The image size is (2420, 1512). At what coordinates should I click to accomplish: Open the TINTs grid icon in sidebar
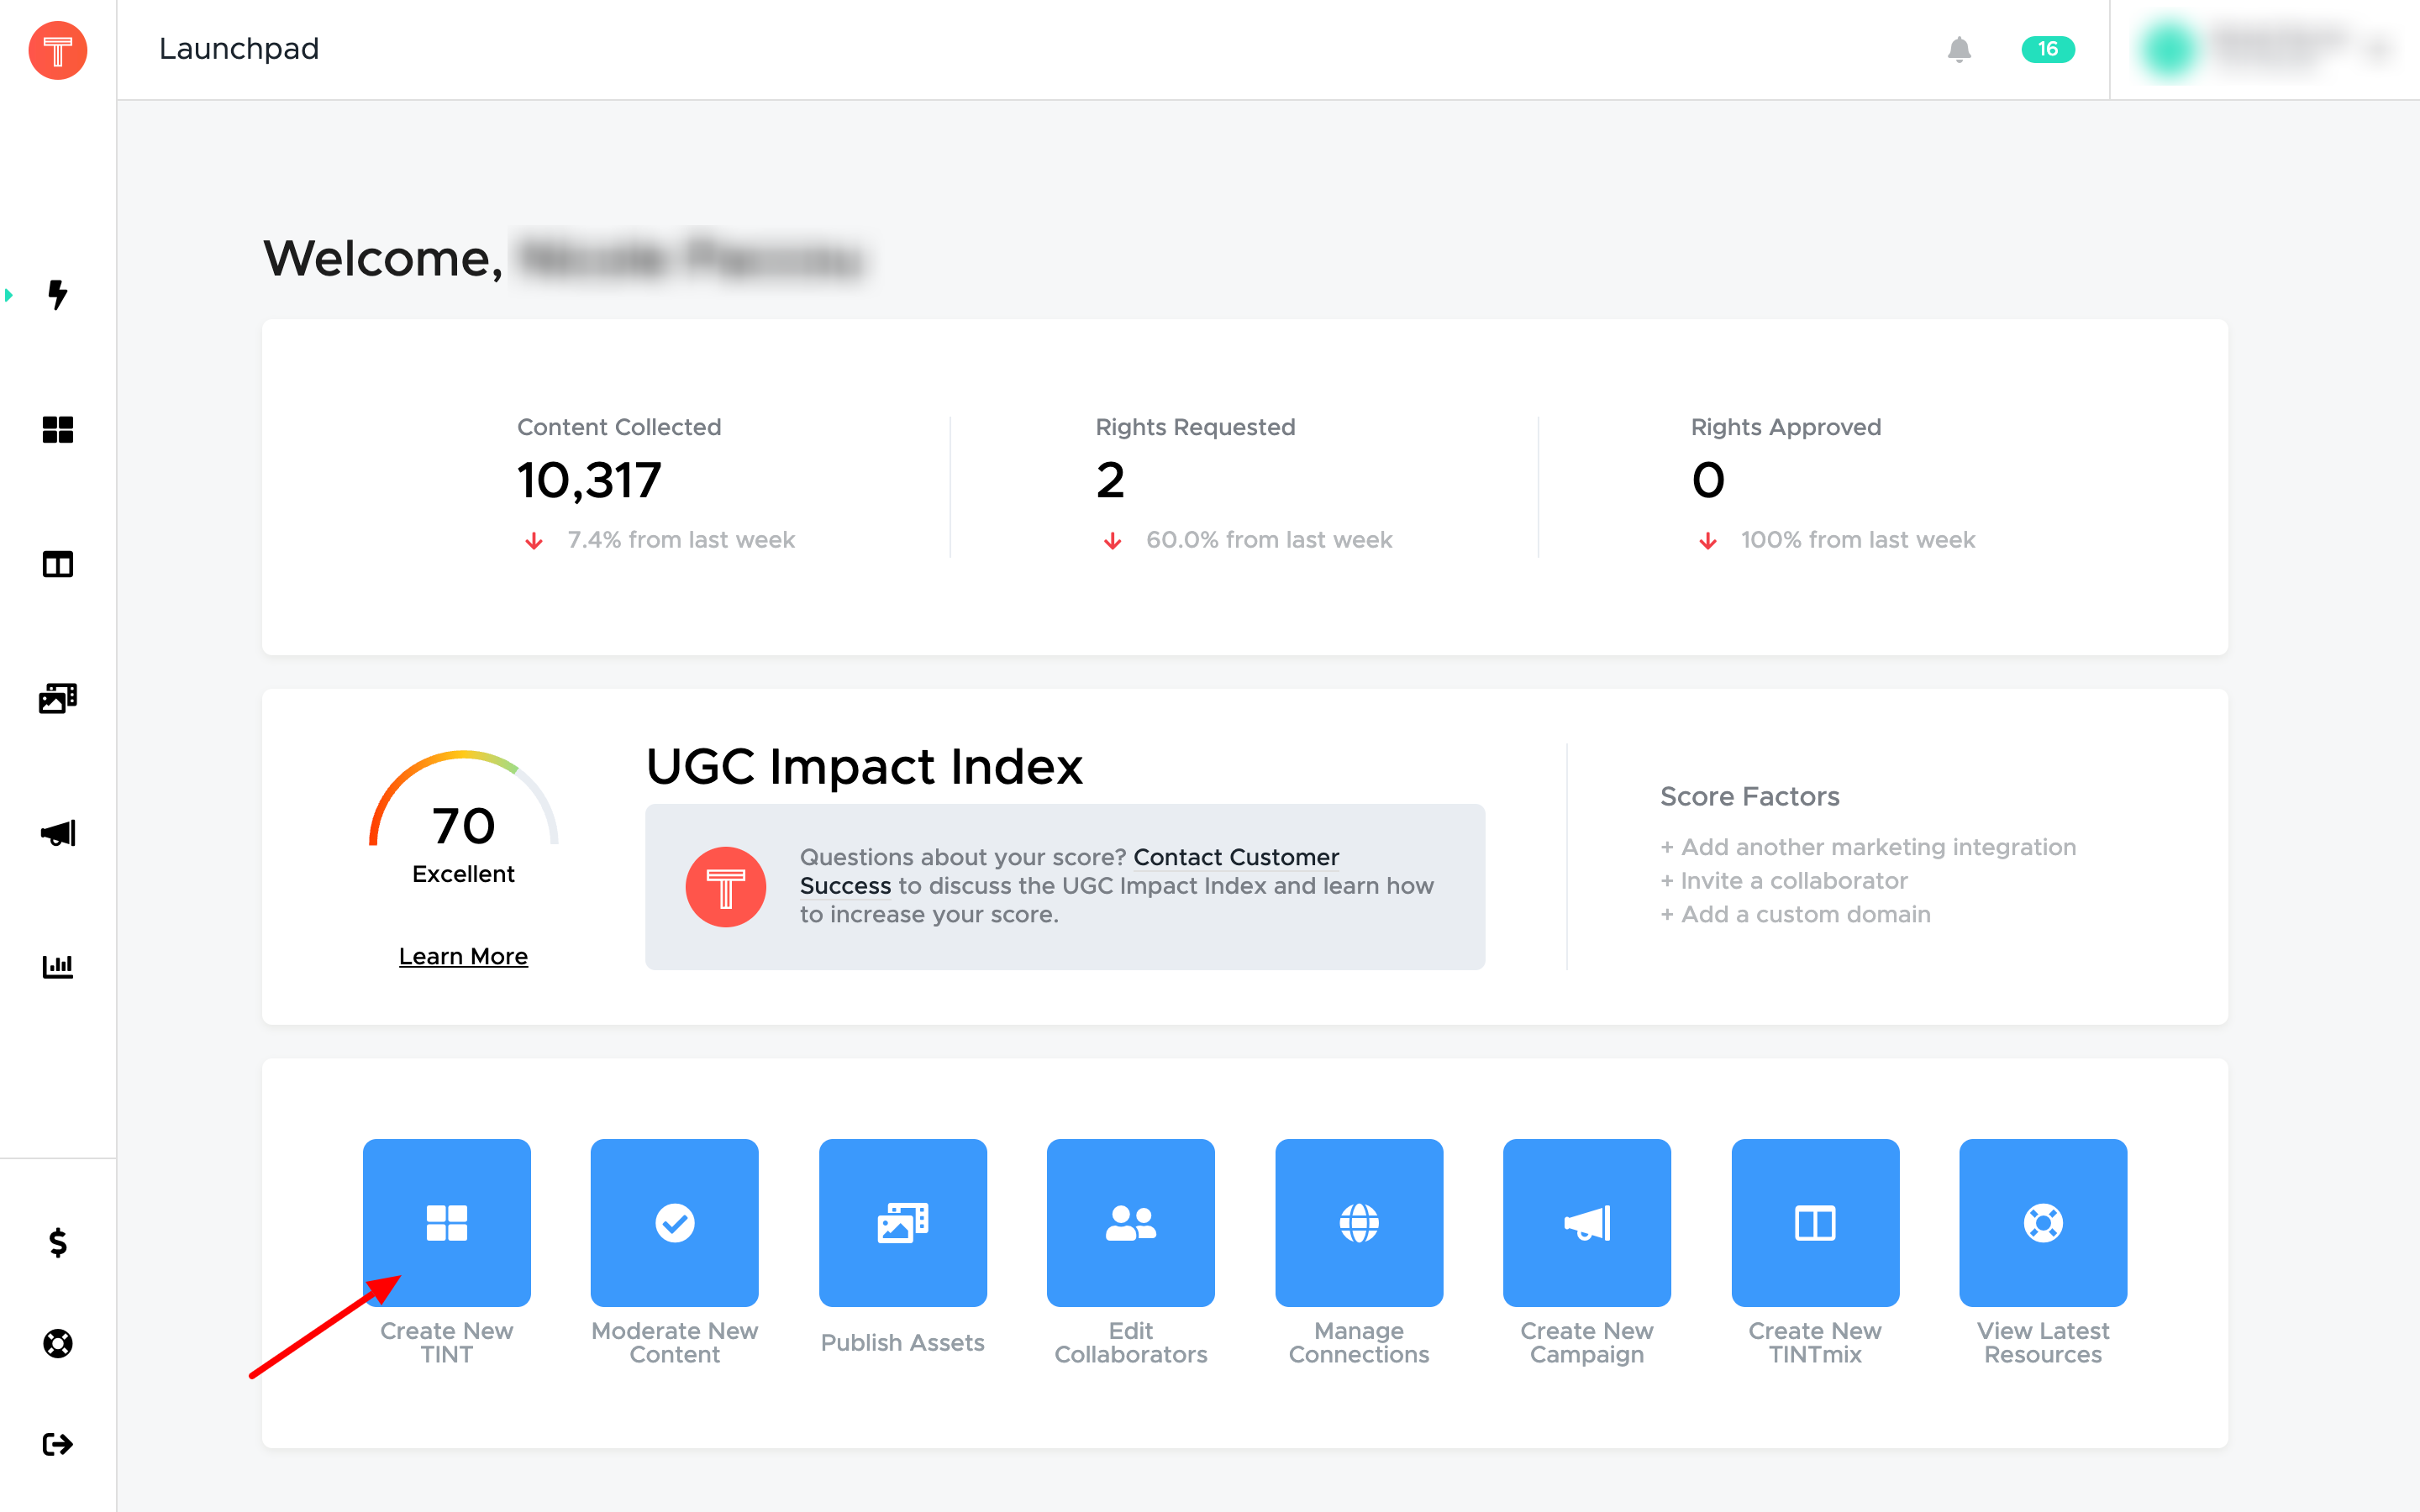tap(58, 430)
